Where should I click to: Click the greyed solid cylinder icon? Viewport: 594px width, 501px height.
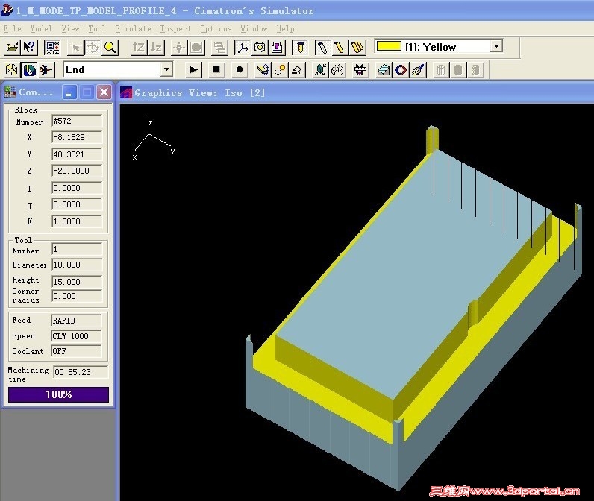(x=458, y=70)
